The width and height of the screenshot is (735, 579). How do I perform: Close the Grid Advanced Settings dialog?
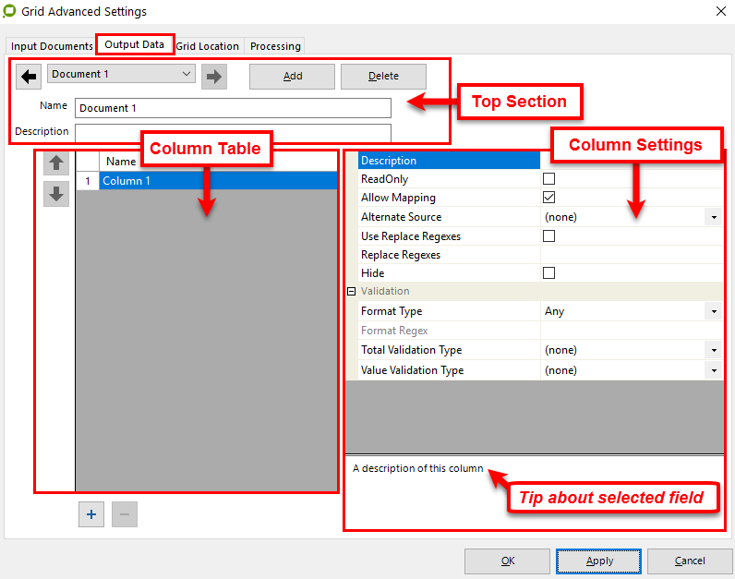tap(719, 12)
